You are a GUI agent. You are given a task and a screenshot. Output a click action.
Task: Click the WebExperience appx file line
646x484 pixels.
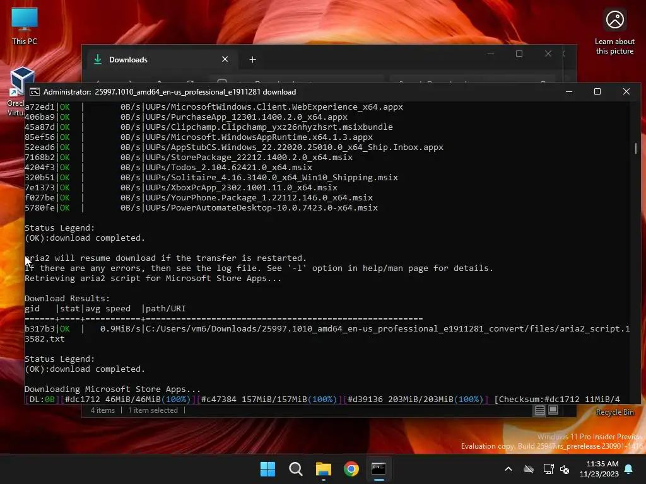pyautogui.click(x=213, y=107)
